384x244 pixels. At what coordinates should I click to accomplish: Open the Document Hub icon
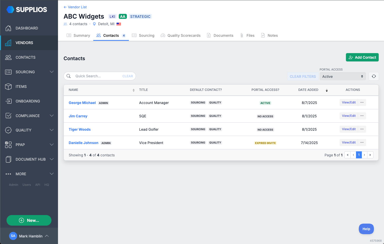click(x=8, y=159)
